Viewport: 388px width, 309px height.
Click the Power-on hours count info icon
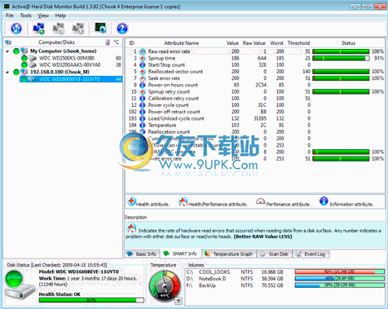point(143,85)
